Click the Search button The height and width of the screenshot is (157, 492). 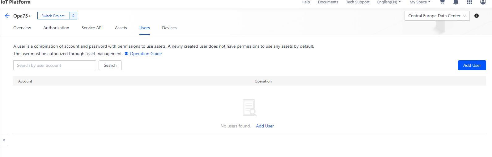pos(110,65)
